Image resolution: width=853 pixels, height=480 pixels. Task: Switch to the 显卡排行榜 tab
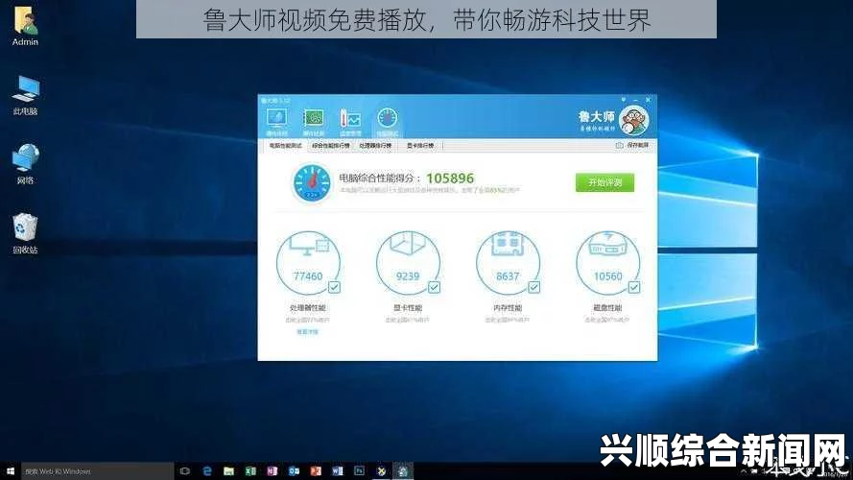pyautogui.click(x=420, y=146)
